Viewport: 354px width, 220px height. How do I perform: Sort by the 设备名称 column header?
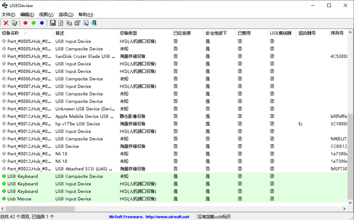click(11, 33)
